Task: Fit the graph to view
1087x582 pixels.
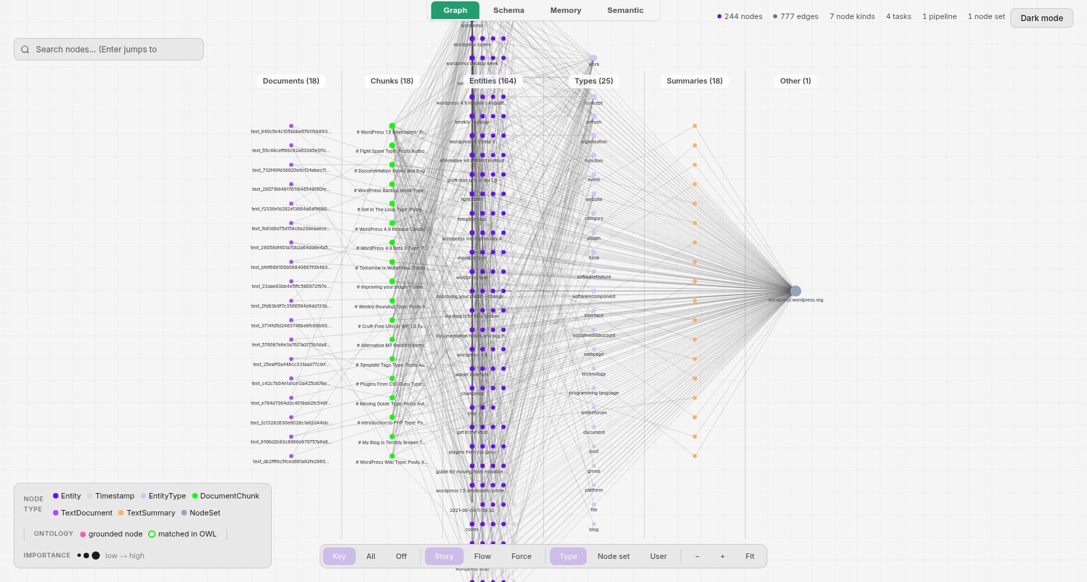Action: (750, 556)
